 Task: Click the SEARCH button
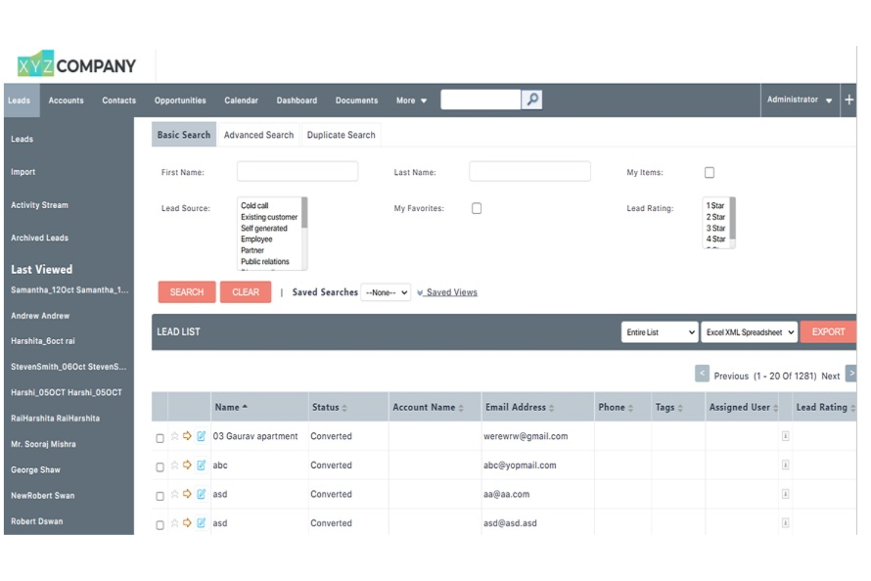(187, 292)
